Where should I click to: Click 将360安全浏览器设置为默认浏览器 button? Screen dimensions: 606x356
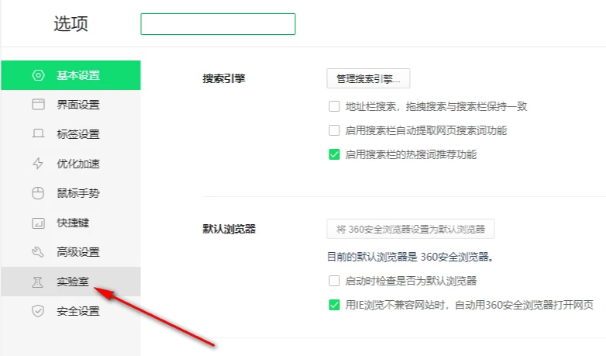click(x=411, y=229)
